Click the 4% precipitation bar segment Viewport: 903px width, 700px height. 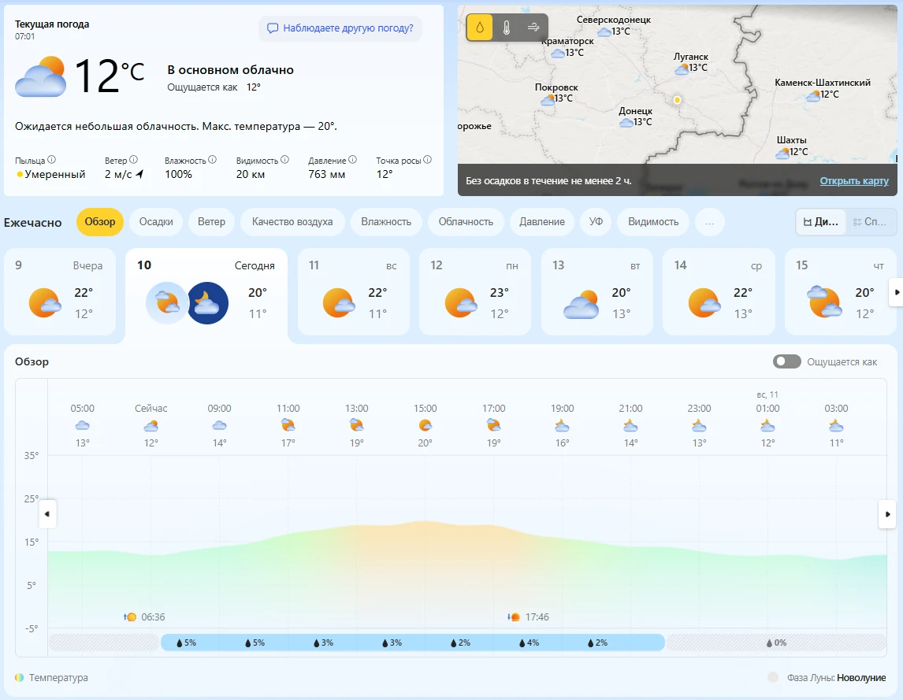529,643
